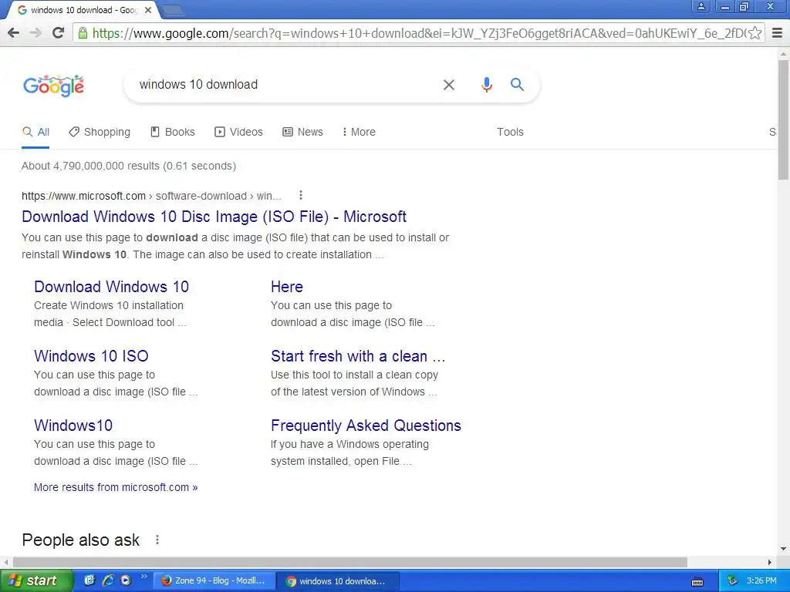Expand the quick launch chevron
The width and height of the screenshot is (790, 592).
[x=143, y=577]
